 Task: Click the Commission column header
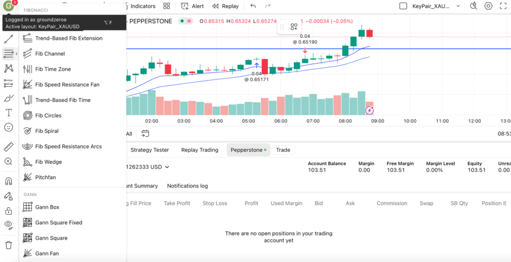pyautogui.click(x=392, y=203)
